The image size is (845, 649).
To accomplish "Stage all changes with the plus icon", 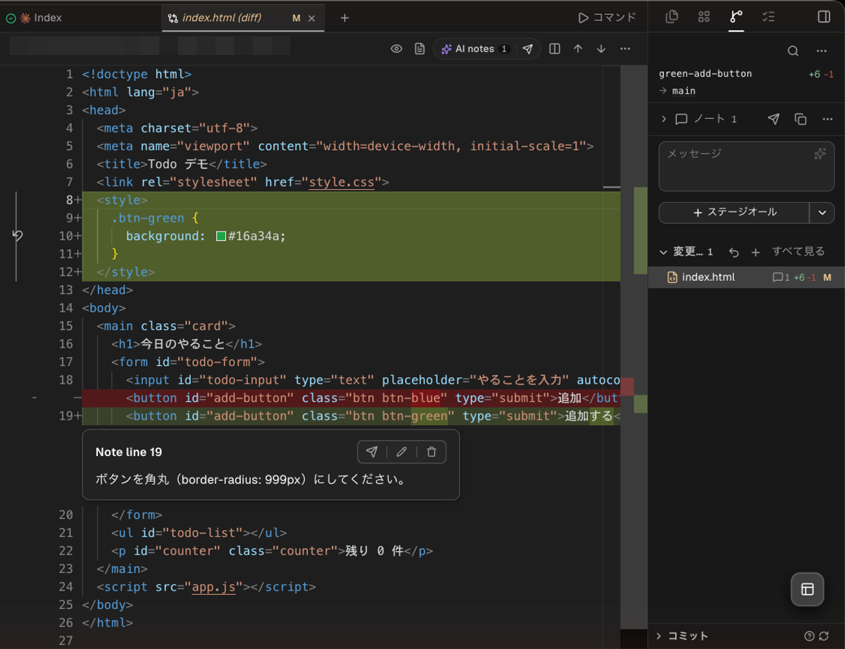I will click(756, 252).
